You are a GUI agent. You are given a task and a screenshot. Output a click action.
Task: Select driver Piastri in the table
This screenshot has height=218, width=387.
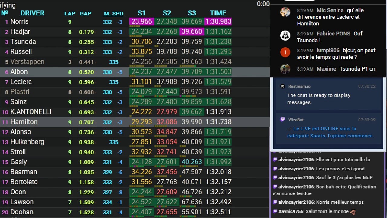click(x=20, y=91)
